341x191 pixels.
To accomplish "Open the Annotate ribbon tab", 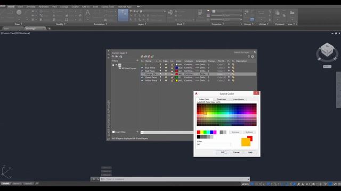I will click(x=31, y=7).
